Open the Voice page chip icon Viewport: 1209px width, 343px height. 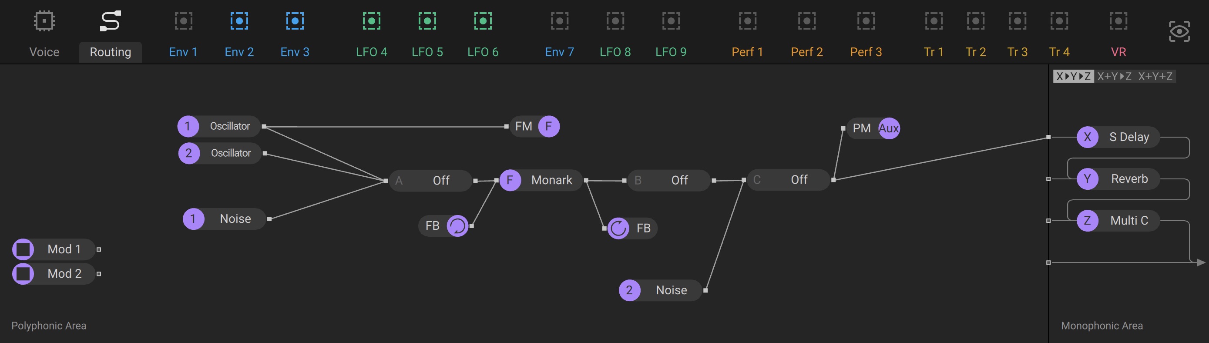tap(44, 21)
